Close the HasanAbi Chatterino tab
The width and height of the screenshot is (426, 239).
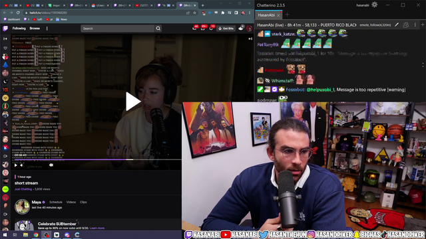coord(278,15)
